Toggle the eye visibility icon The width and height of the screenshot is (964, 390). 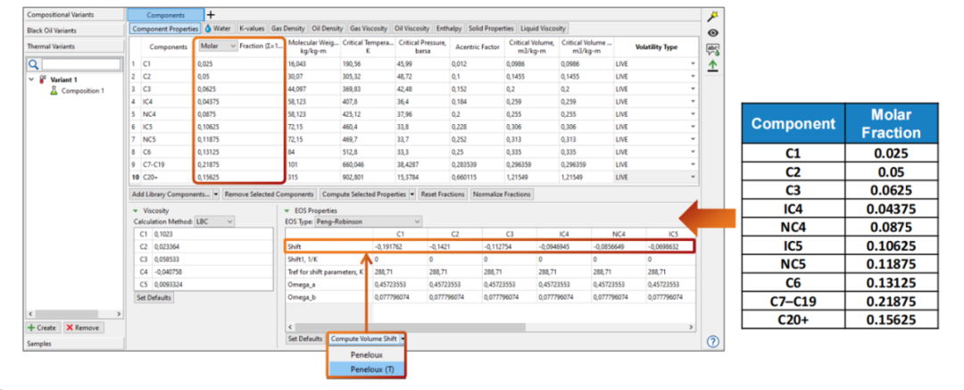tap(712, 33)
